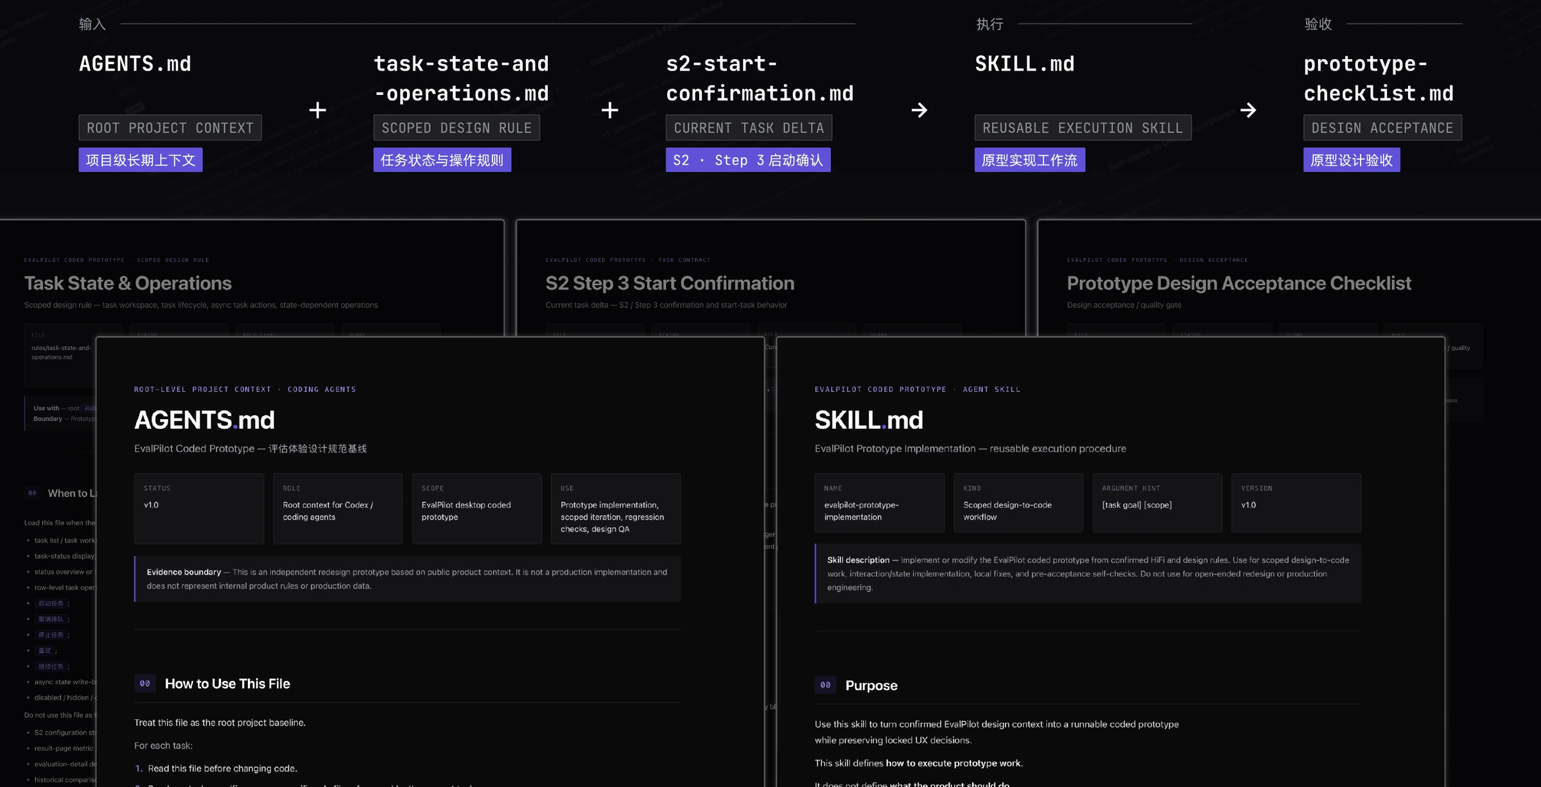Select the CURRENT TASK DELTA tag
Viewport: 1541px width, 787px height.
click(x=749, y=128)
